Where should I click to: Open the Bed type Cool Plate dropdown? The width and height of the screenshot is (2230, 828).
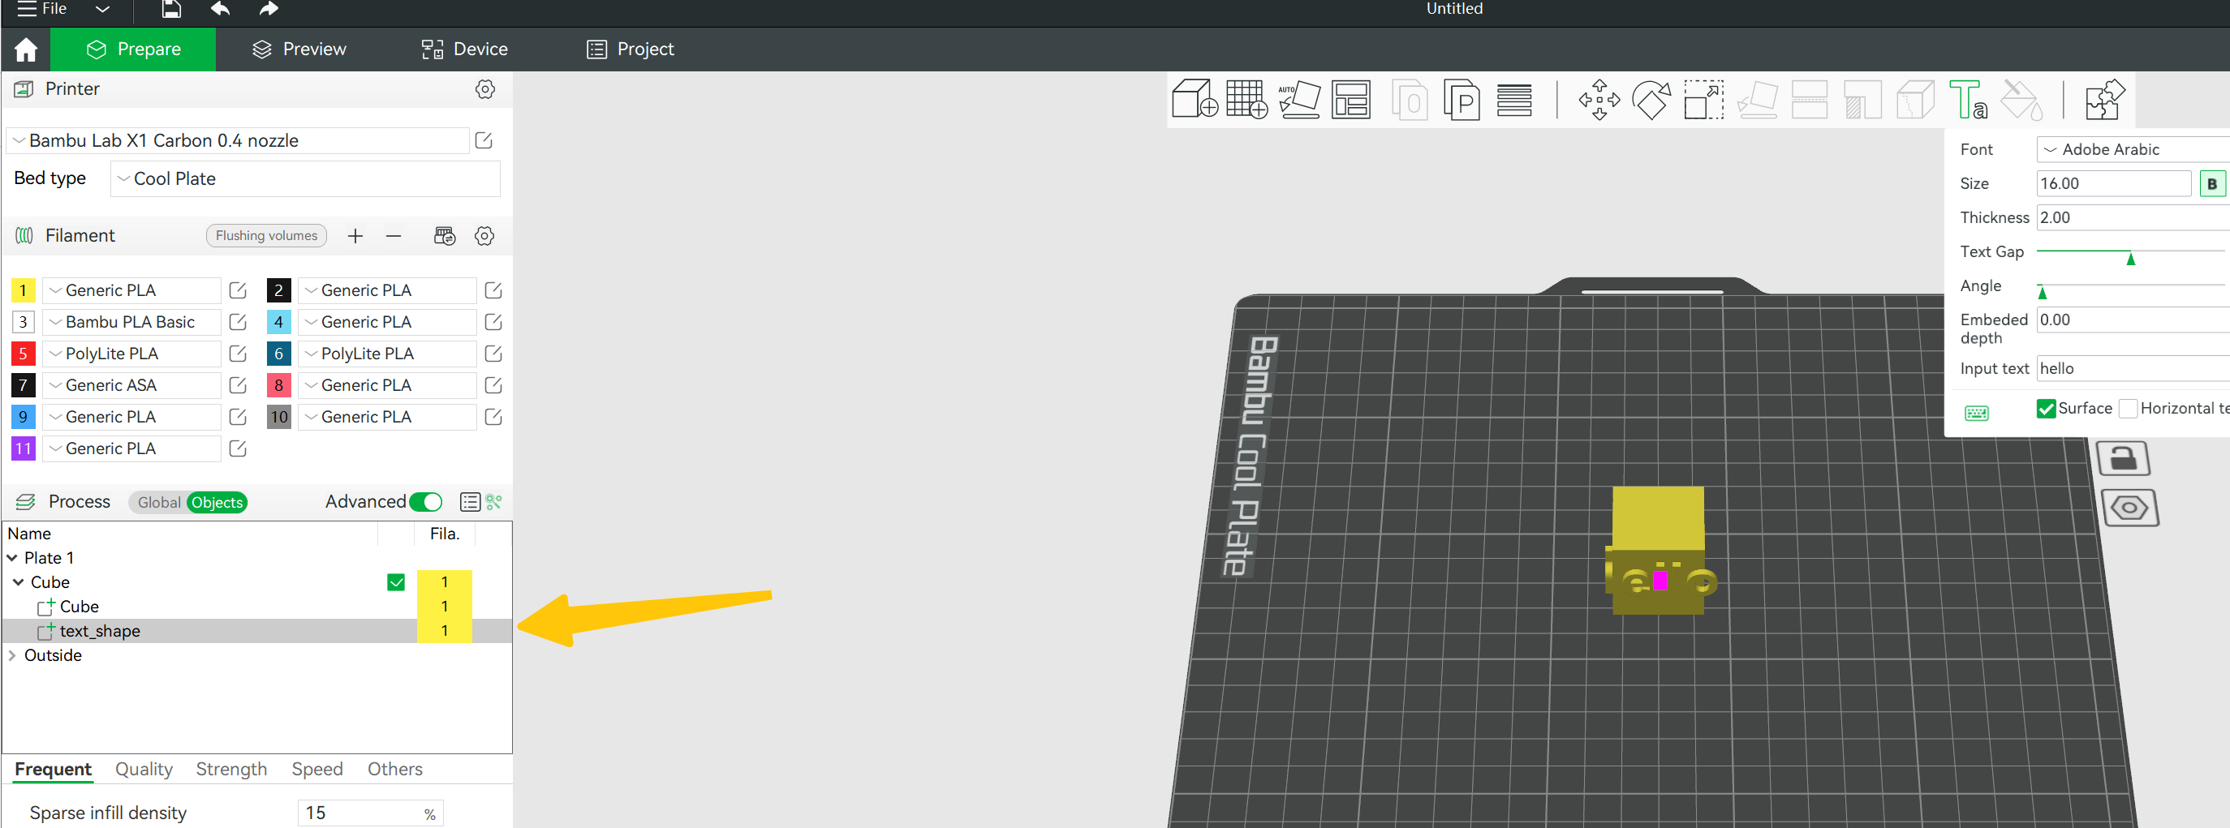pyautogui.click(x=304, y=178)
